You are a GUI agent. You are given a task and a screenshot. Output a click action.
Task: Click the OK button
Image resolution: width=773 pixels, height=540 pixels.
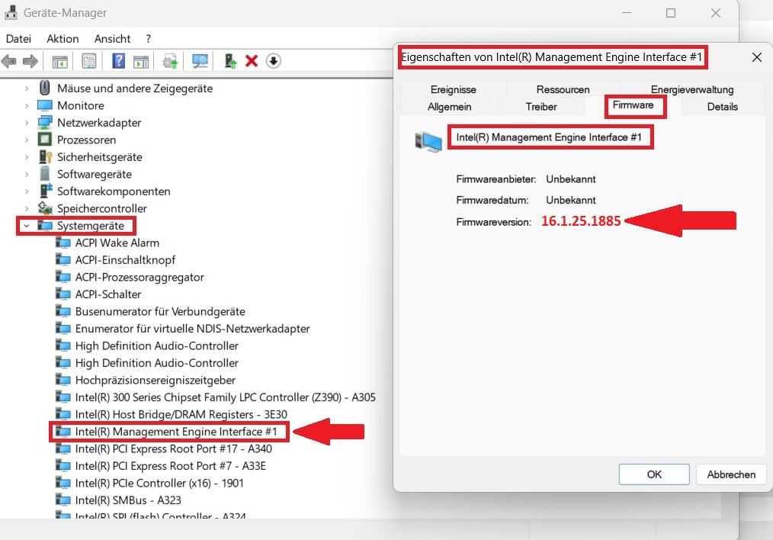coord(654,474)
